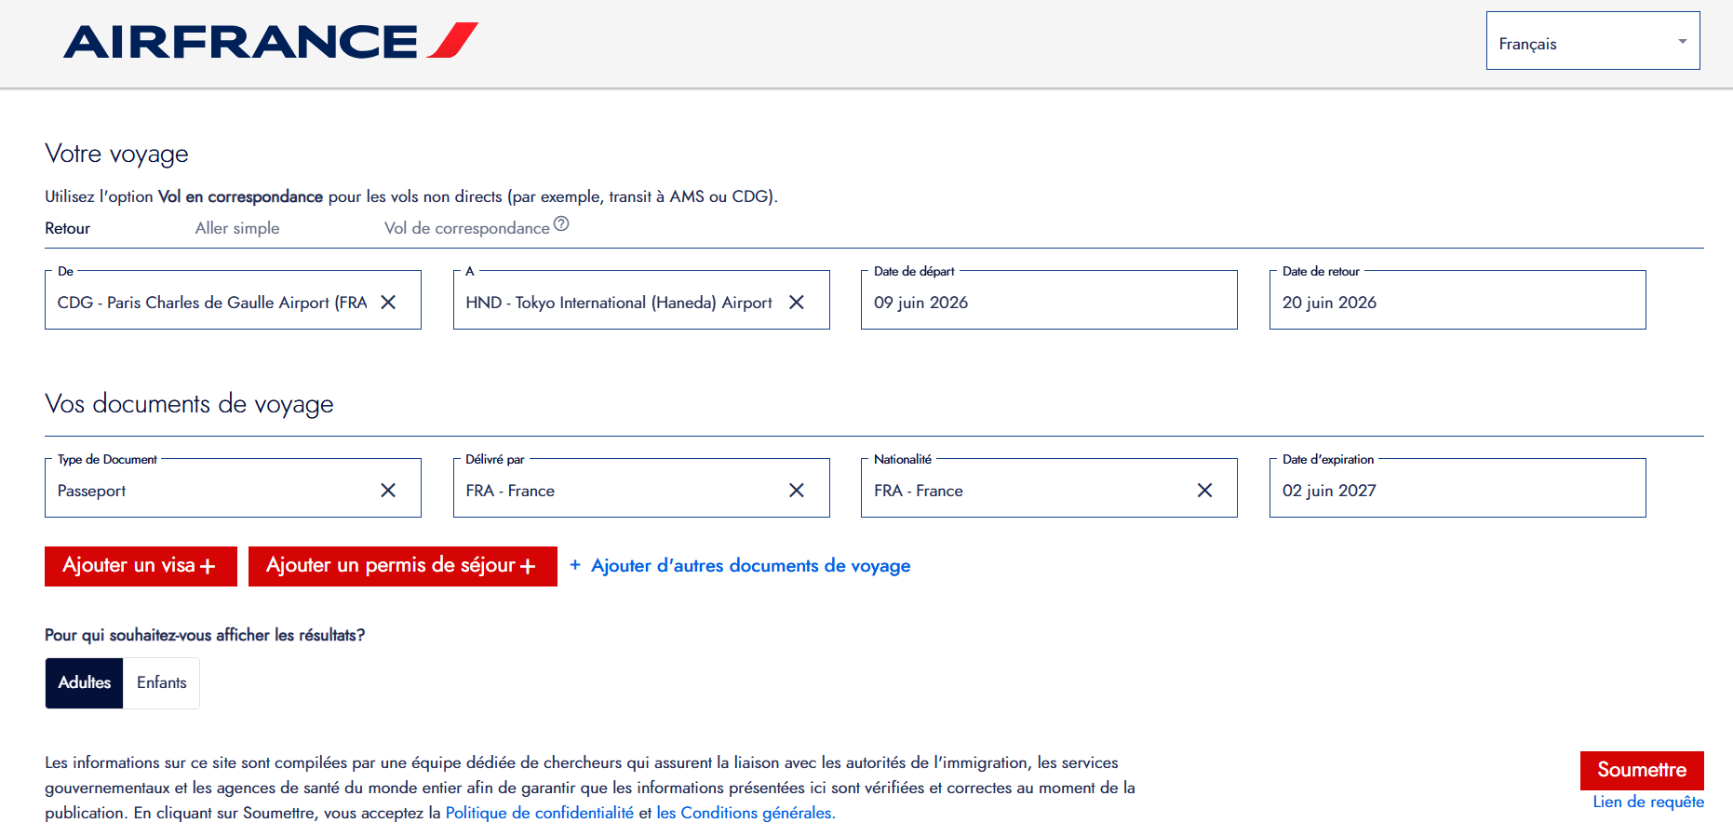
Task: Clear the Nationalité FRA - France value
Action: coord(1204,491)
